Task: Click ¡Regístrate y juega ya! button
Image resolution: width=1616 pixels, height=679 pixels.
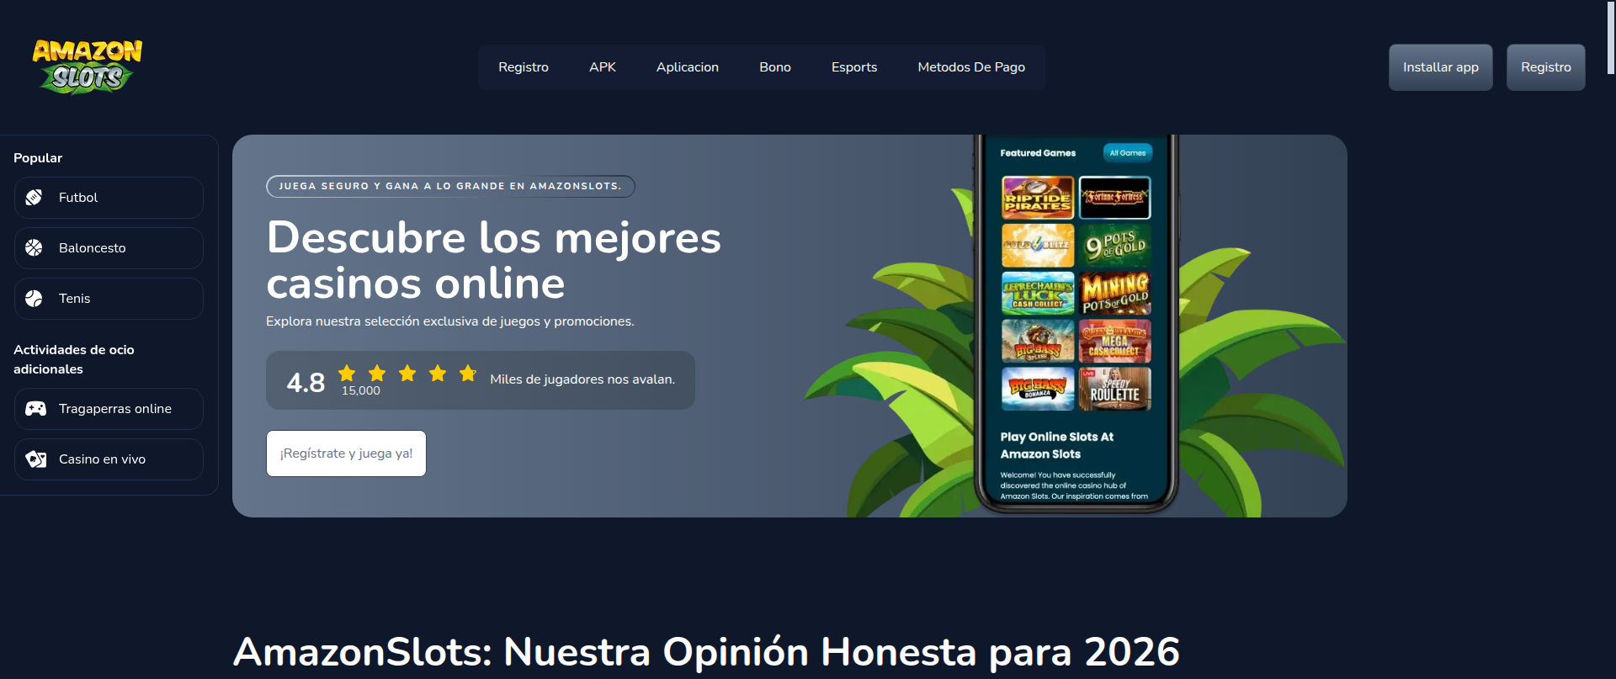Action: tap(346, 454)
